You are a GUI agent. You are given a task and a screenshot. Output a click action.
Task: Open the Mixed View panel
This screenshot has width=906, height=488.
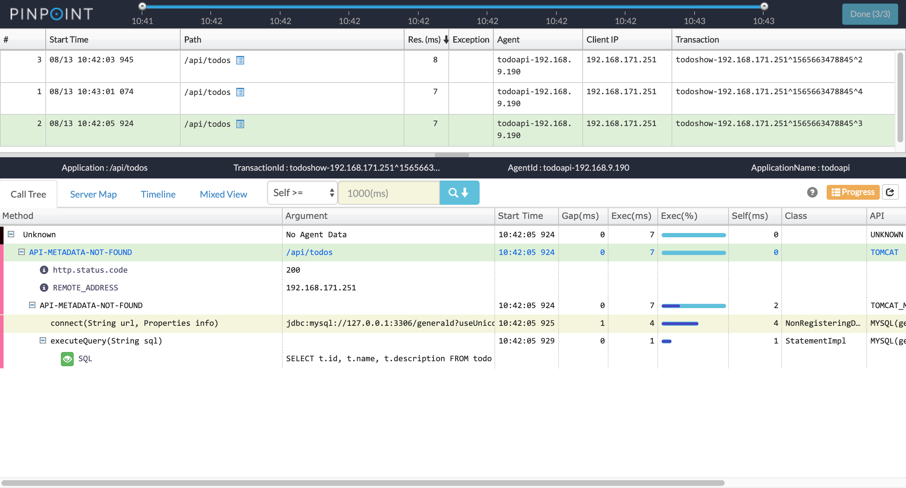[x=223, y=193]
